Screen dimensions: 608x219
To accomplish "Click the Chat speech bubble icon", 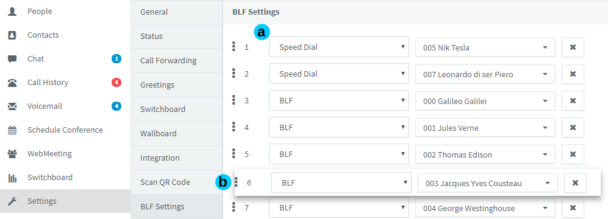I will 12,59.
